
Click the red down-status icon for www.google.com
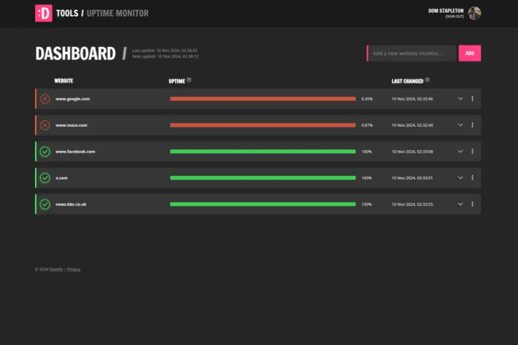point(45,99)
